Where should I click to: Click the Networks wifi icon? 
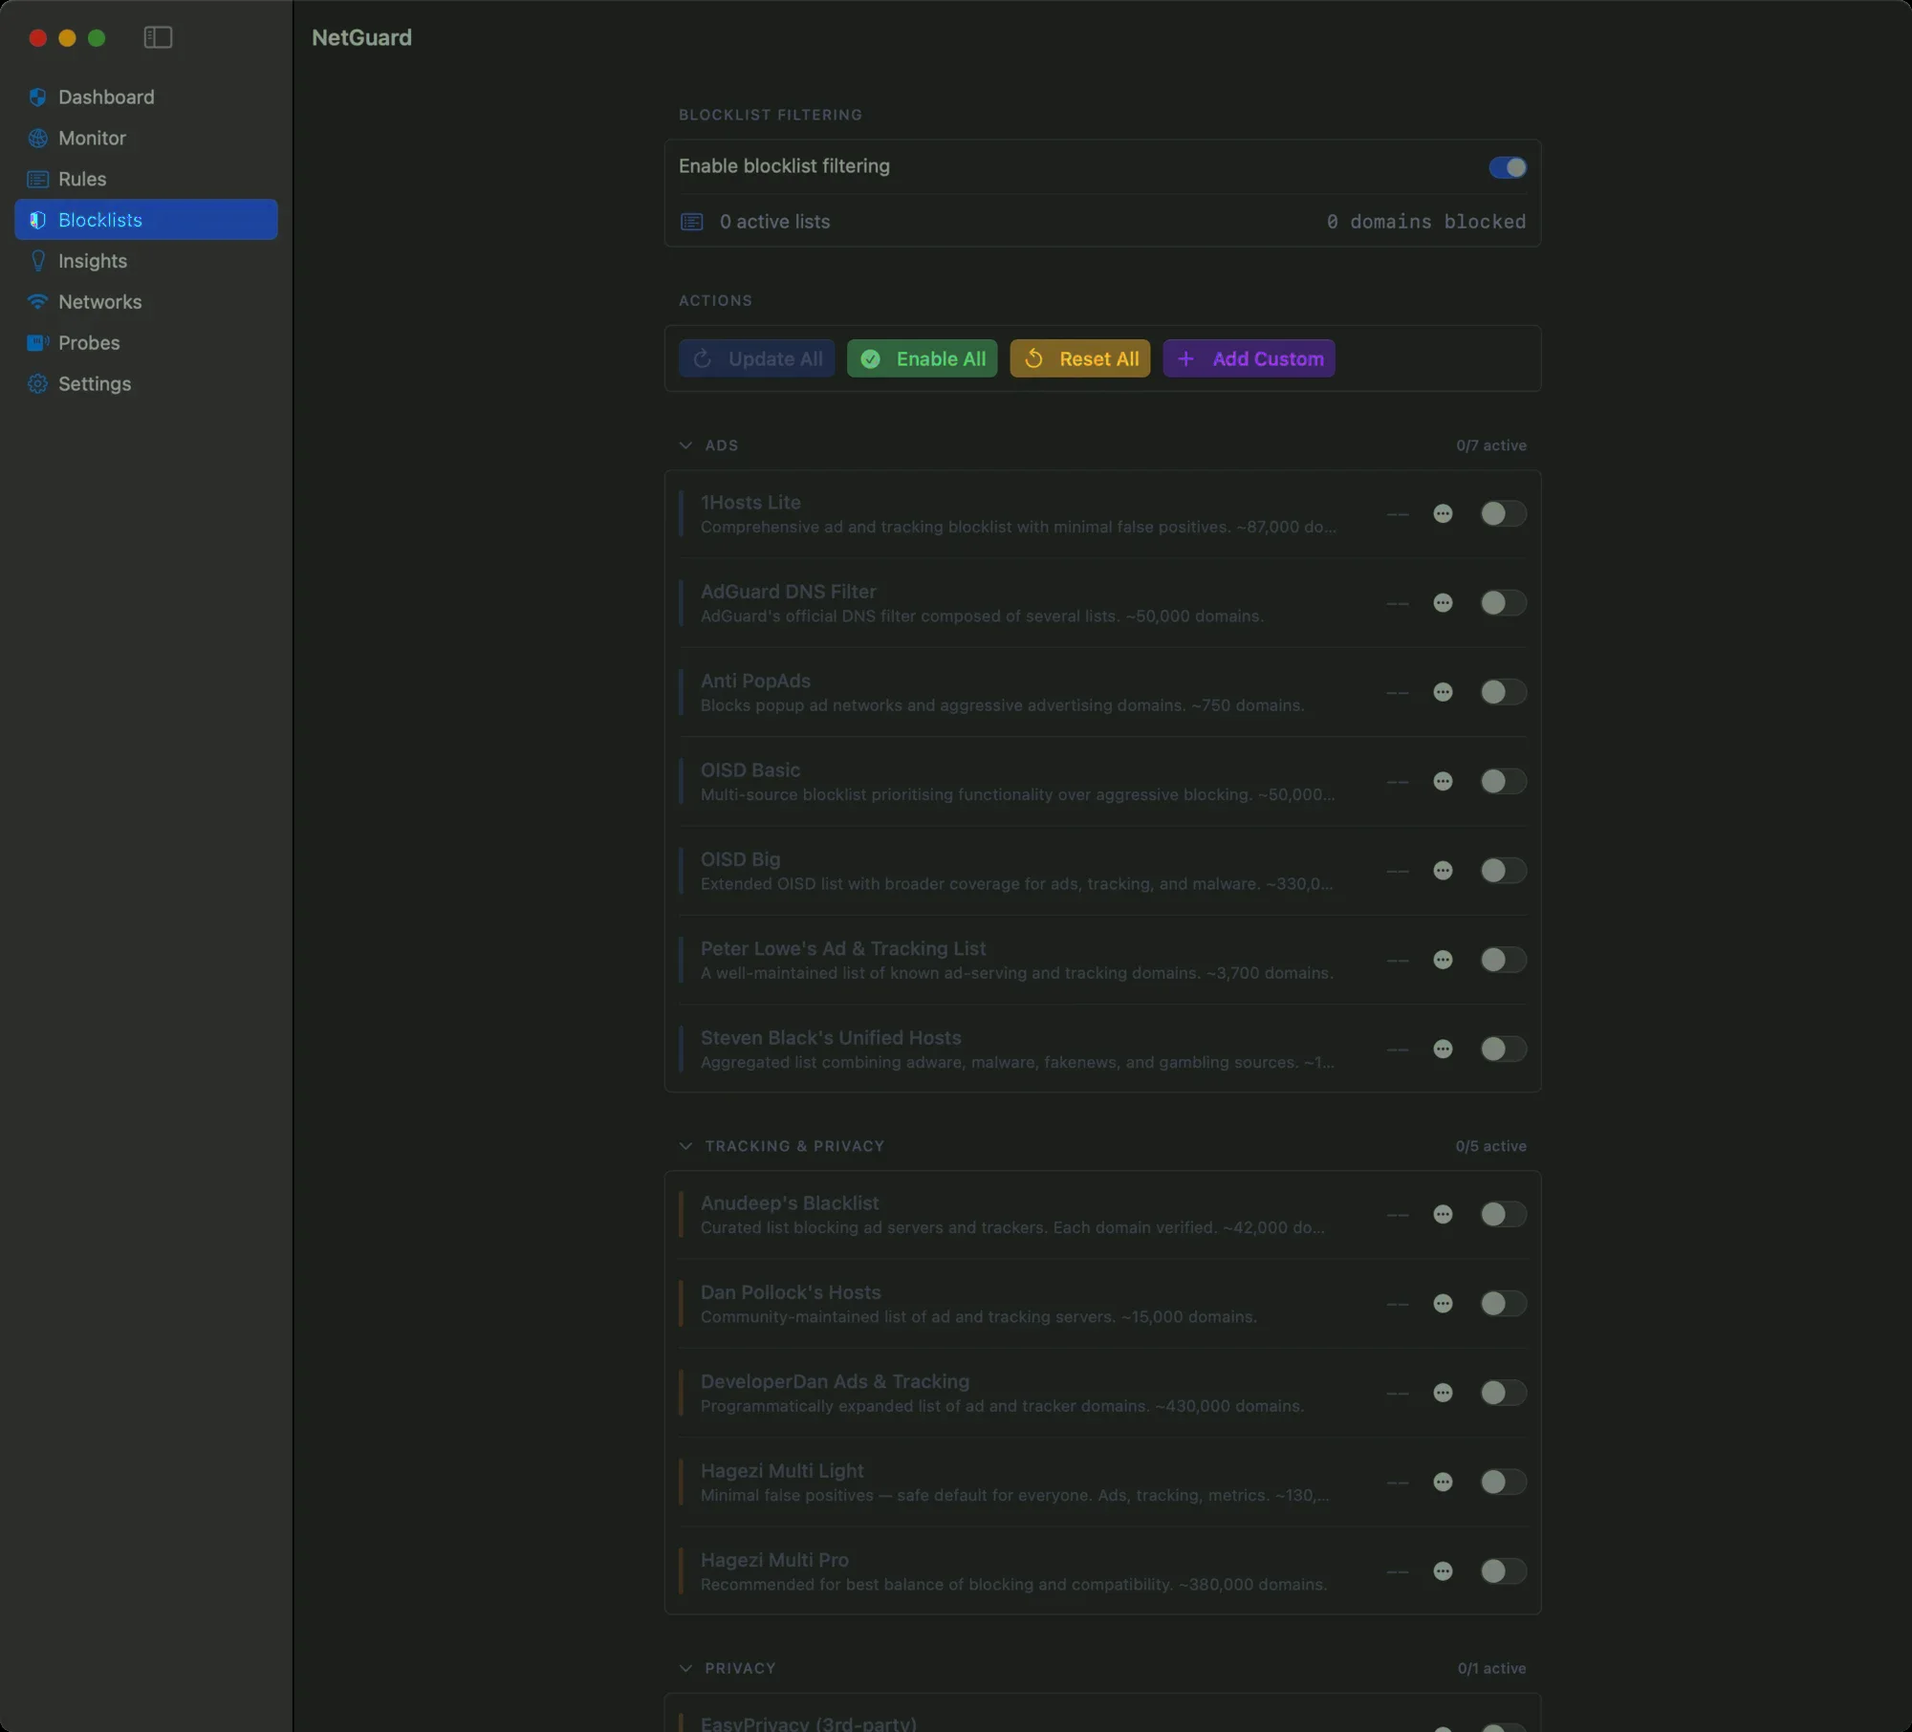pos(37,301)
